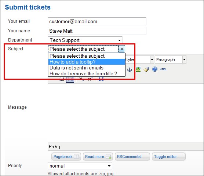This screenshot has width=204, height=176.
Task: Select 'Please select the subject.' list option
Action: (x=87, y=56)
